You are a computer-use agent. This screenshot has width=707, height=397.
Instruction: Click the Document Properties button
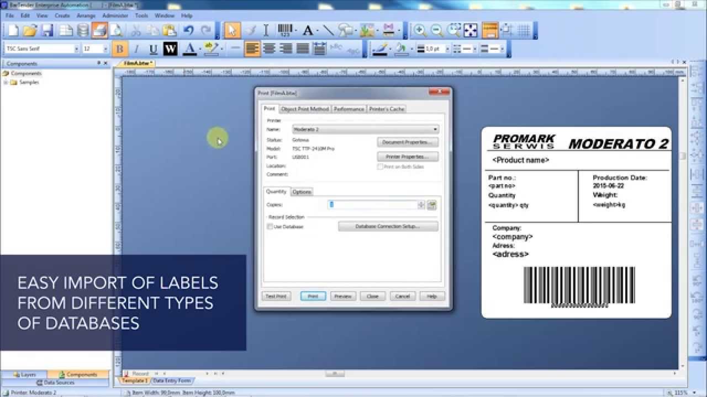click(x=408, y=142)
